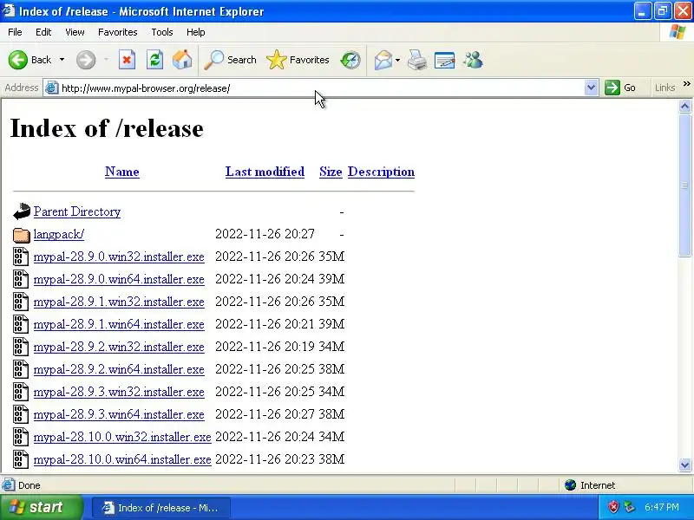This screenshot has width=694, height=520.
Task: Open the Edit menu
Action: click(x=43, y=32)
